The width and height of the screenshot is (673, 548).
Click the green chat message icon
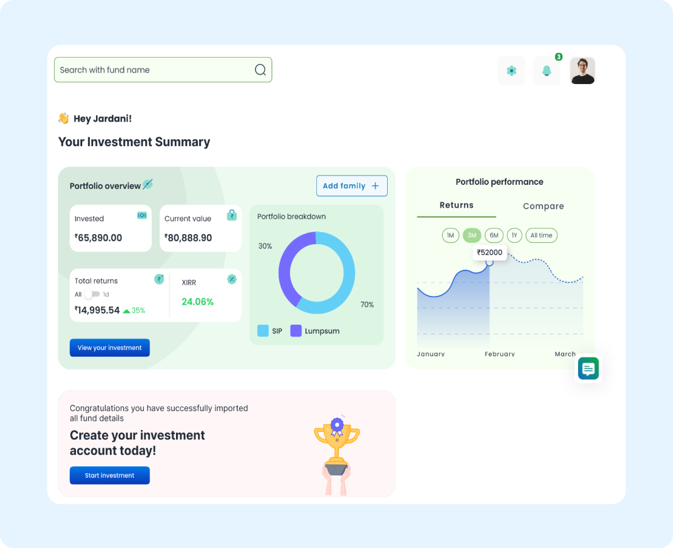point(588,368)
